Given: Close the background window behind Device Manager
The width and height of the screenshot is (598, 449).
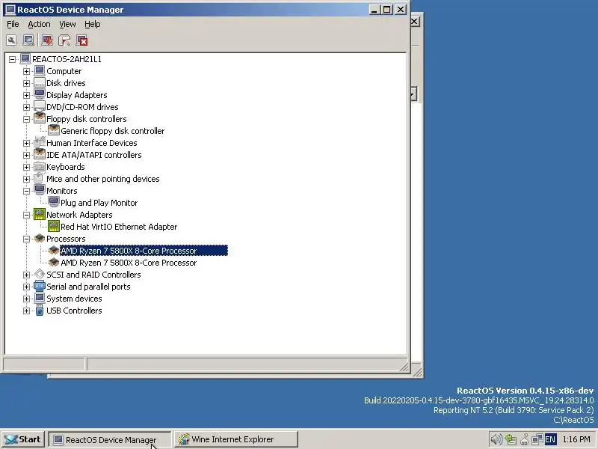Looking at the screenshot, I should (415, 22).
